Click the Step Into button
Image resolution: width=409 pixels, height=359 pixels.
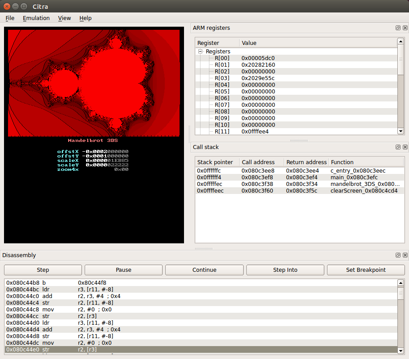point(285,270)
